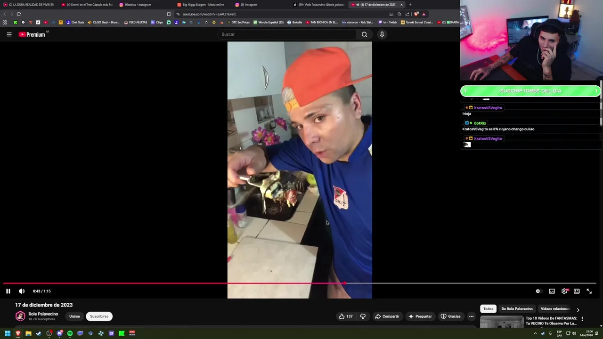
Task: Click the top KratosVSVegito chat username
Action: coord(488,108)
